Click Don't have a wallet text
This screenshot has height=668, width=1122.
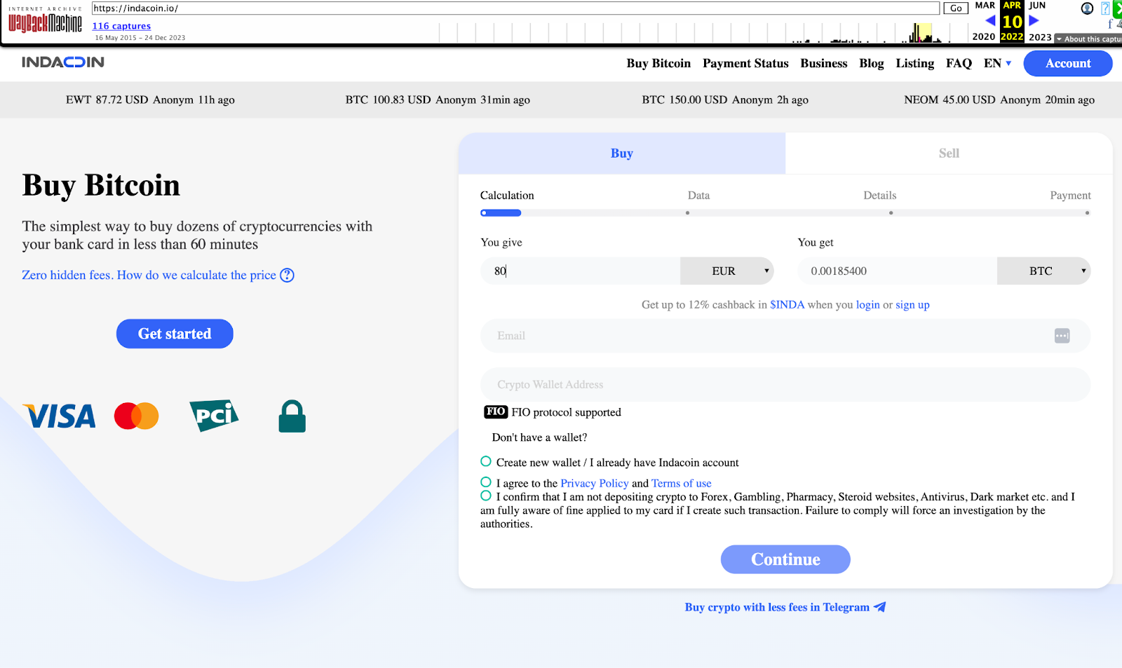pos(539,437)
